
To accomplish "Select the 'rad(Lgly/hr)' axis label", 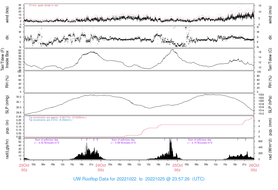I will (7, 149).
